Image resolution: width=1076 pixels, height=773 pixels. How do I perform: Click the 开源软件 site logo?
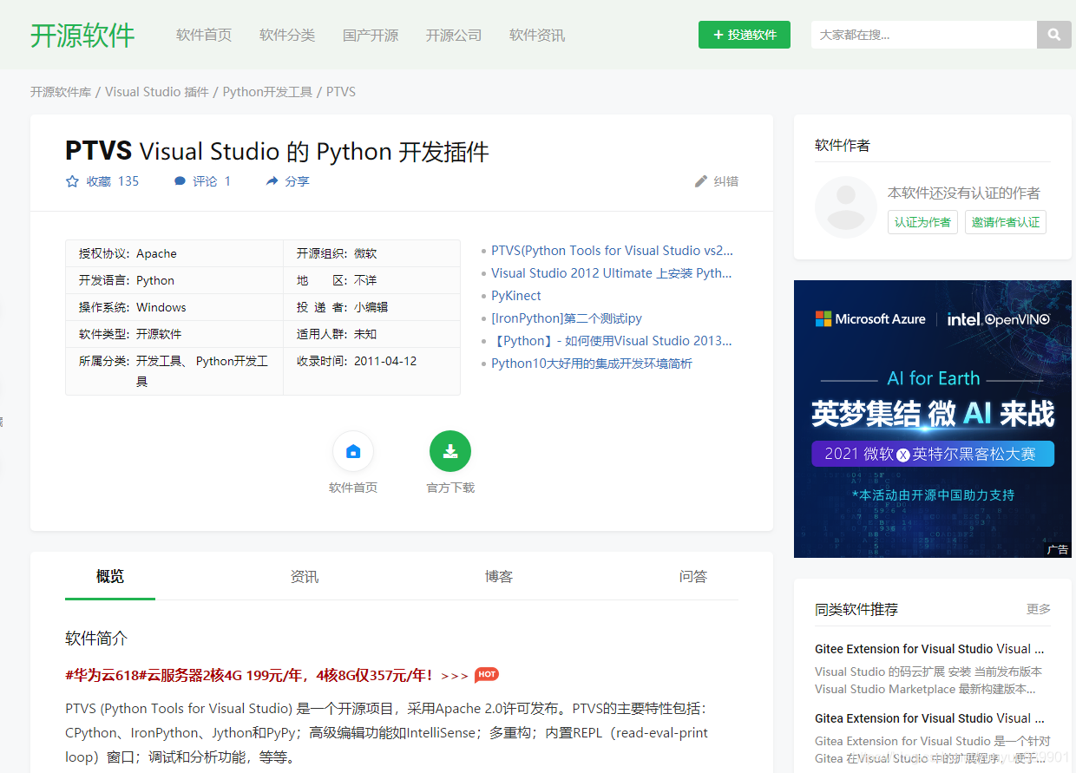82,35
